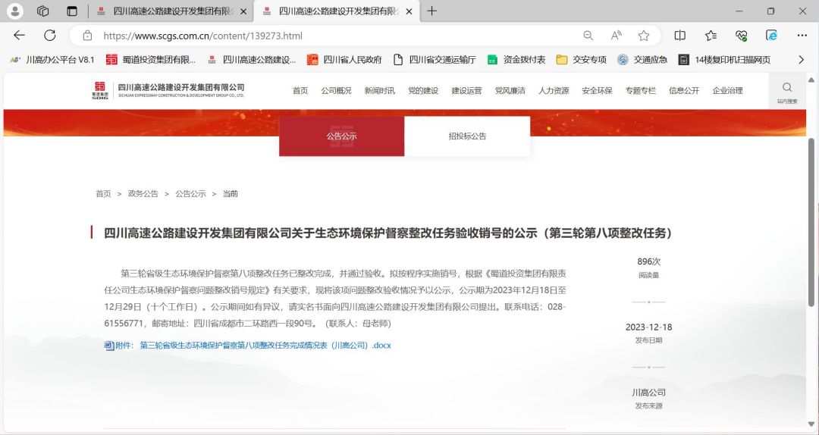Open split screen icon in toolbar
The image size is (819, 435).
point(680,36)
